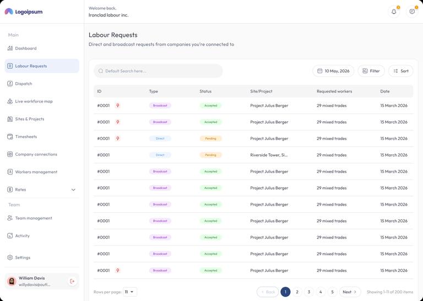Open the Rows per page dropdown

(130, 292)
